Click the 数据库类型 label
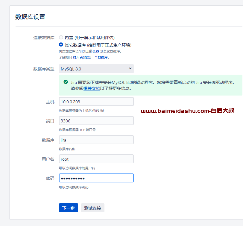 [x=44, y=69]
